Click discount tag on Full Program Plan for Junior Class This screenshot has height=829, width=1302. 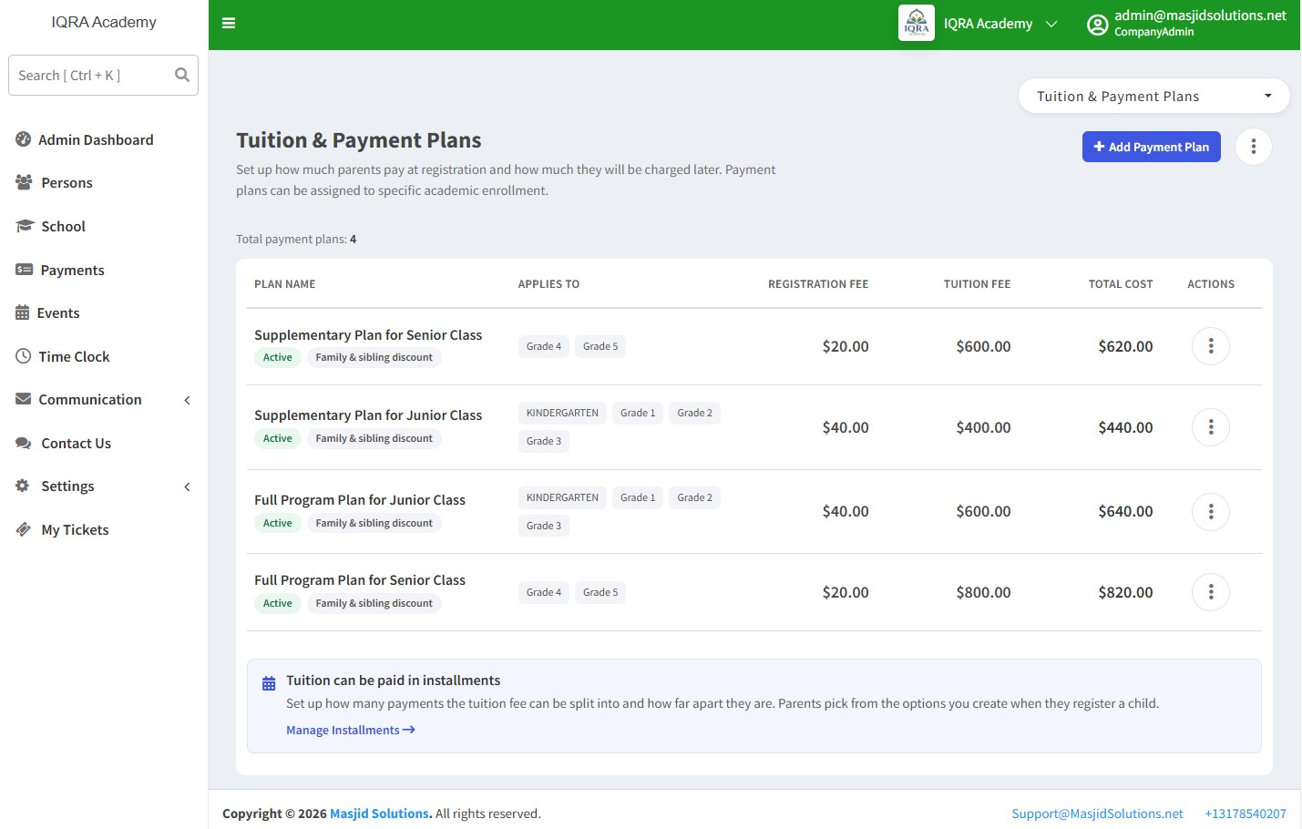click(x=374, y=523)
